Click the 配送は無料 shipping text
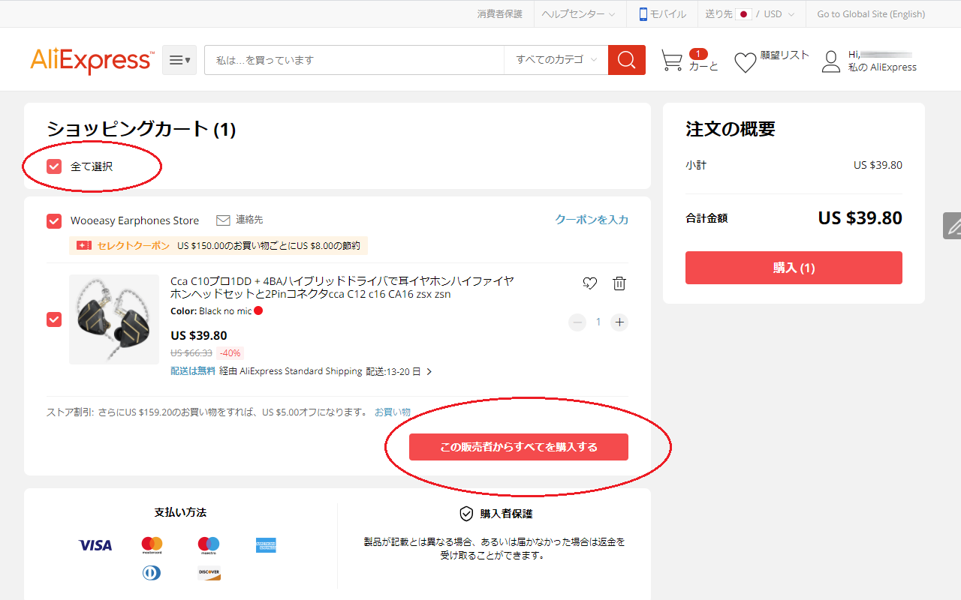 point(193,370)
